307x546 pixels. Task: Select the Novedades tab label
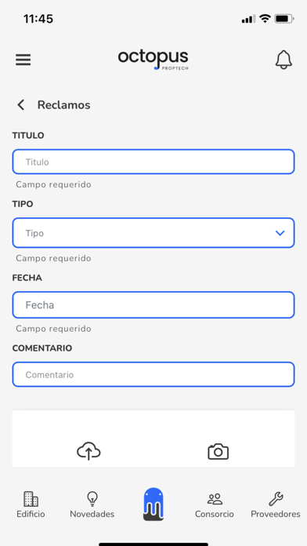pyautogui.click(x=92, y=514)
